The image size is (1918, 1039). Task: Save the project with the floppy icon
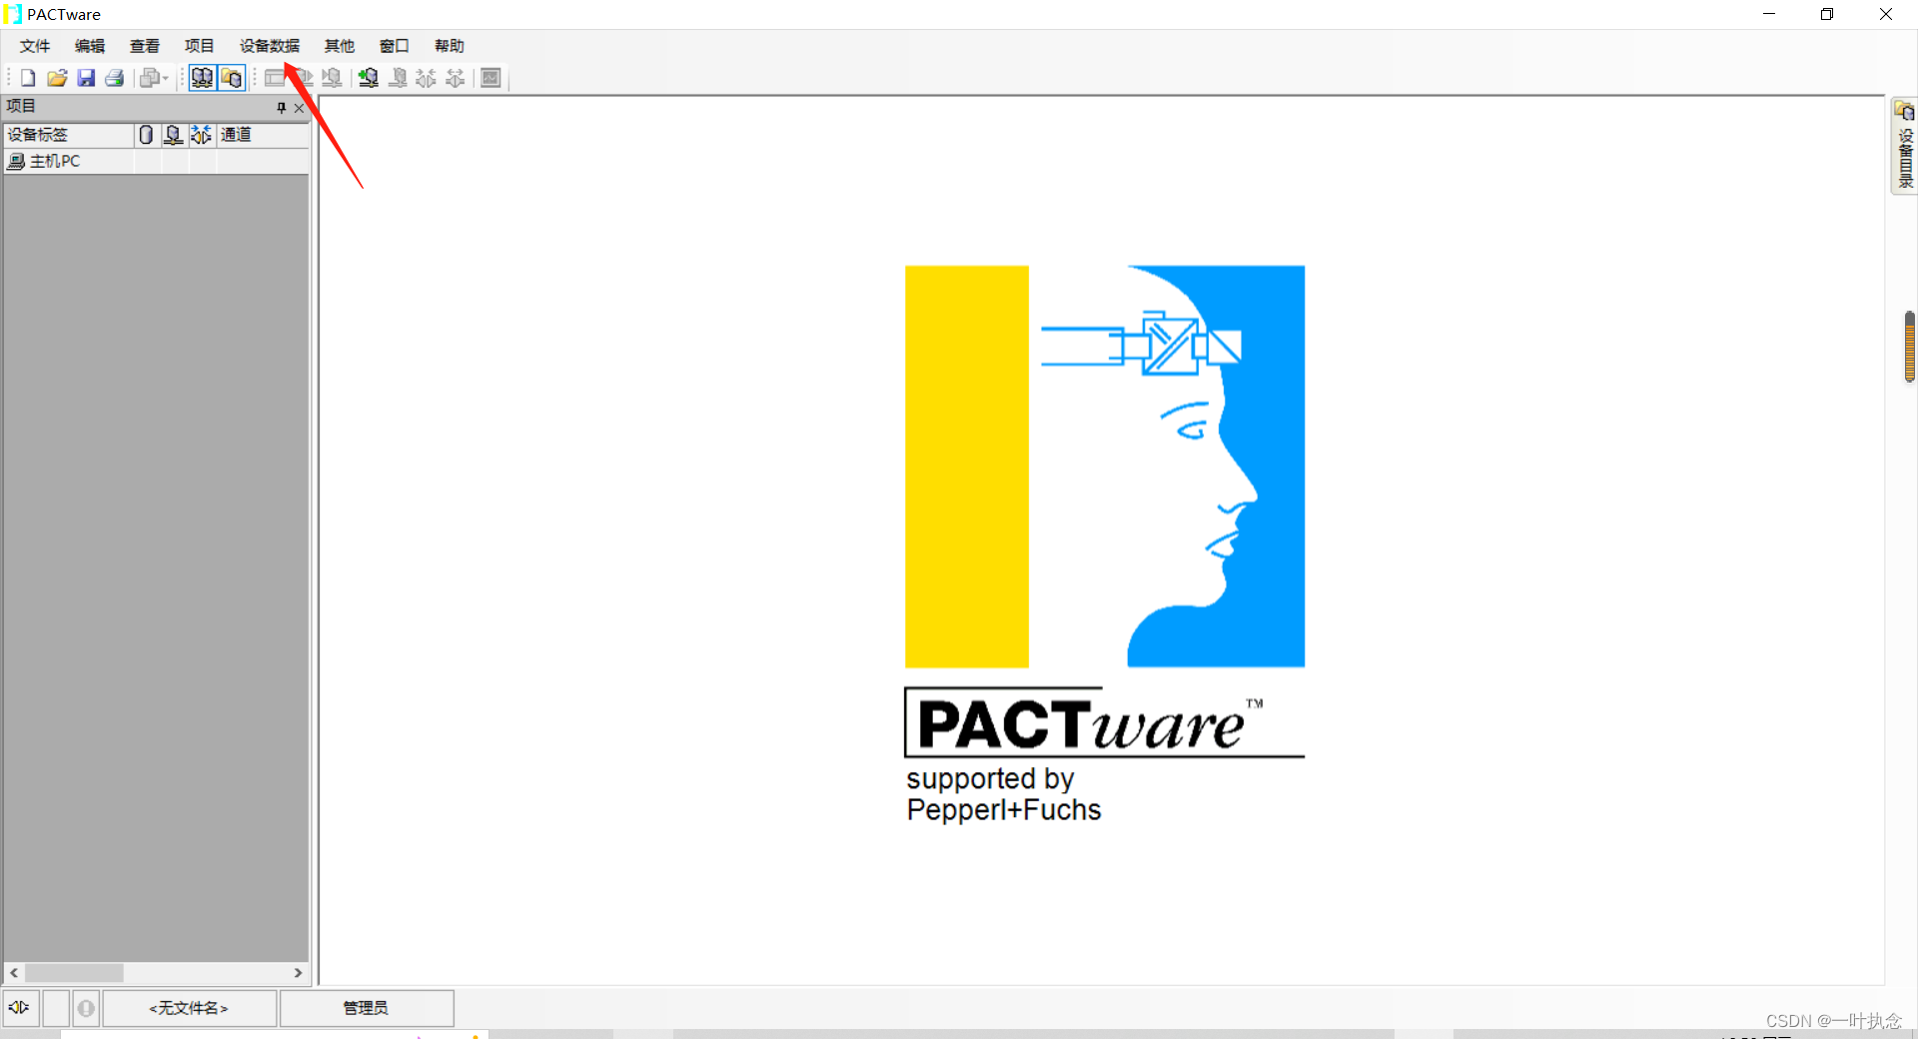86,78
